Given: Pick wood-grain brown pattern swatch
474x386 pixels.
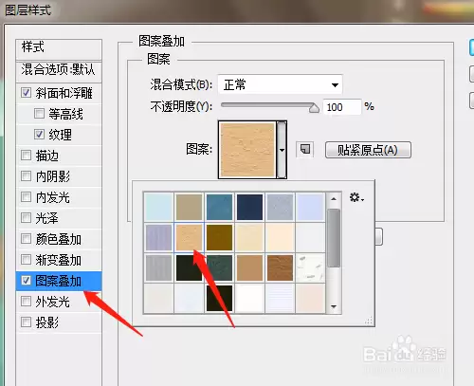Looking at the screenshot, I should point(280,267).
